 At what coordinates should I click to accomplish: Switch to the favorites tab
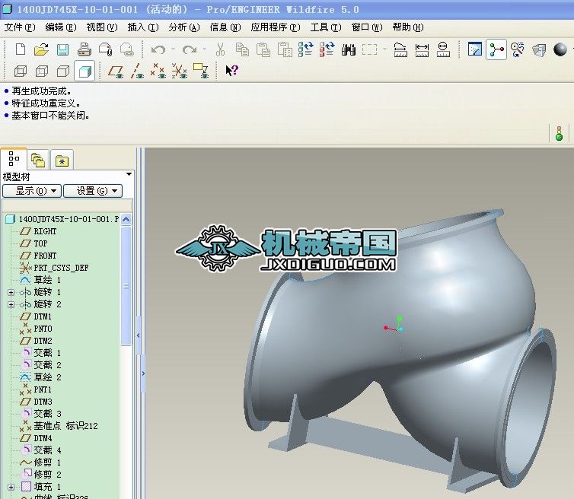point(62,161)
